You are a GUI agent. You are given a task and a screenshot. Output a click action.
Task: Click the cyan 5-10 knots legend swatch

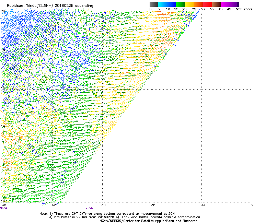(x=163, y=4)
